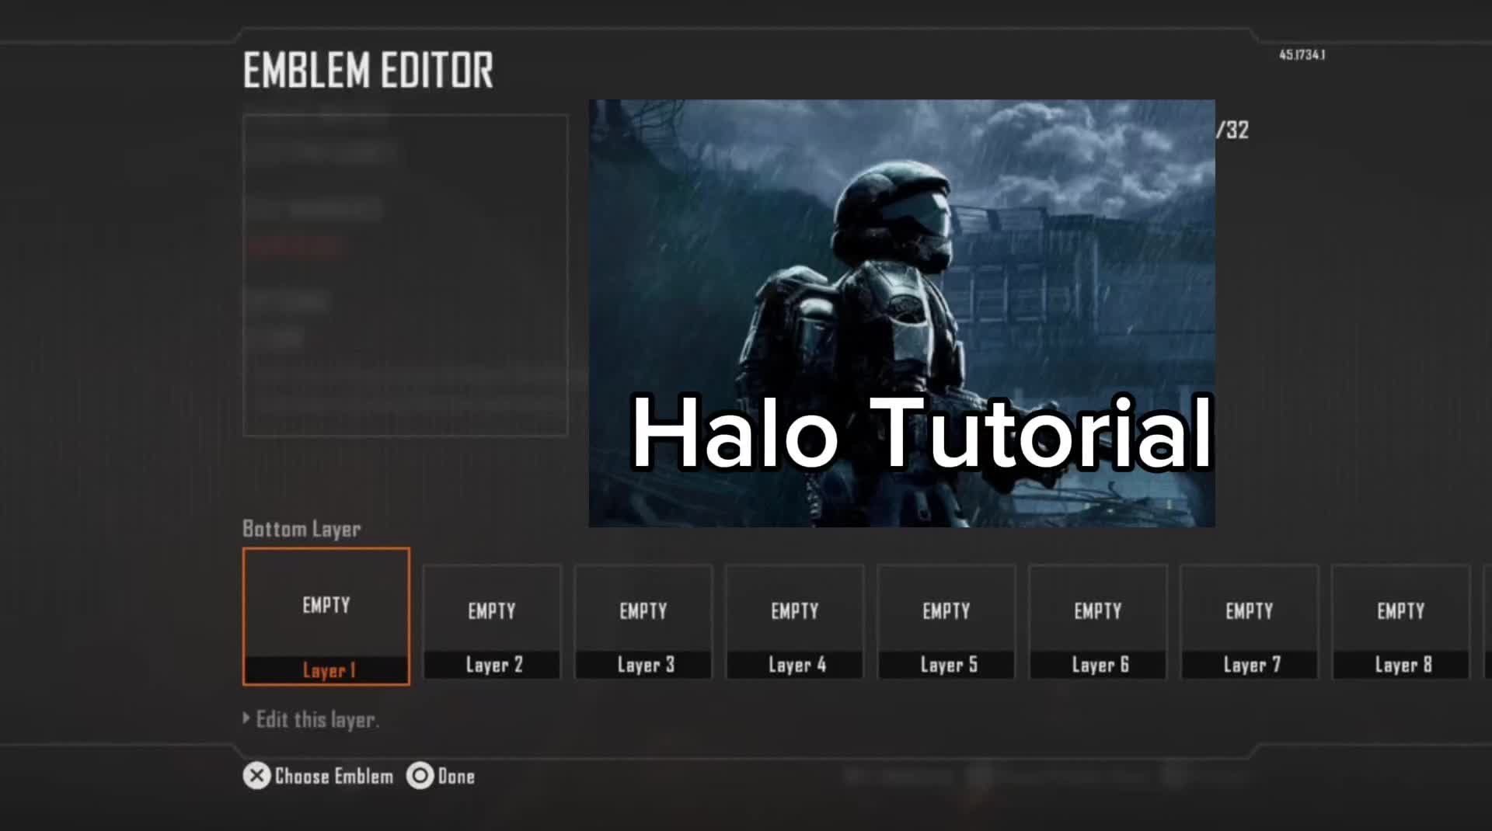The height and width of the screenshot is (831, 1492).
Task: Click the Edit this layer text
Action: [x=318, y=720]
